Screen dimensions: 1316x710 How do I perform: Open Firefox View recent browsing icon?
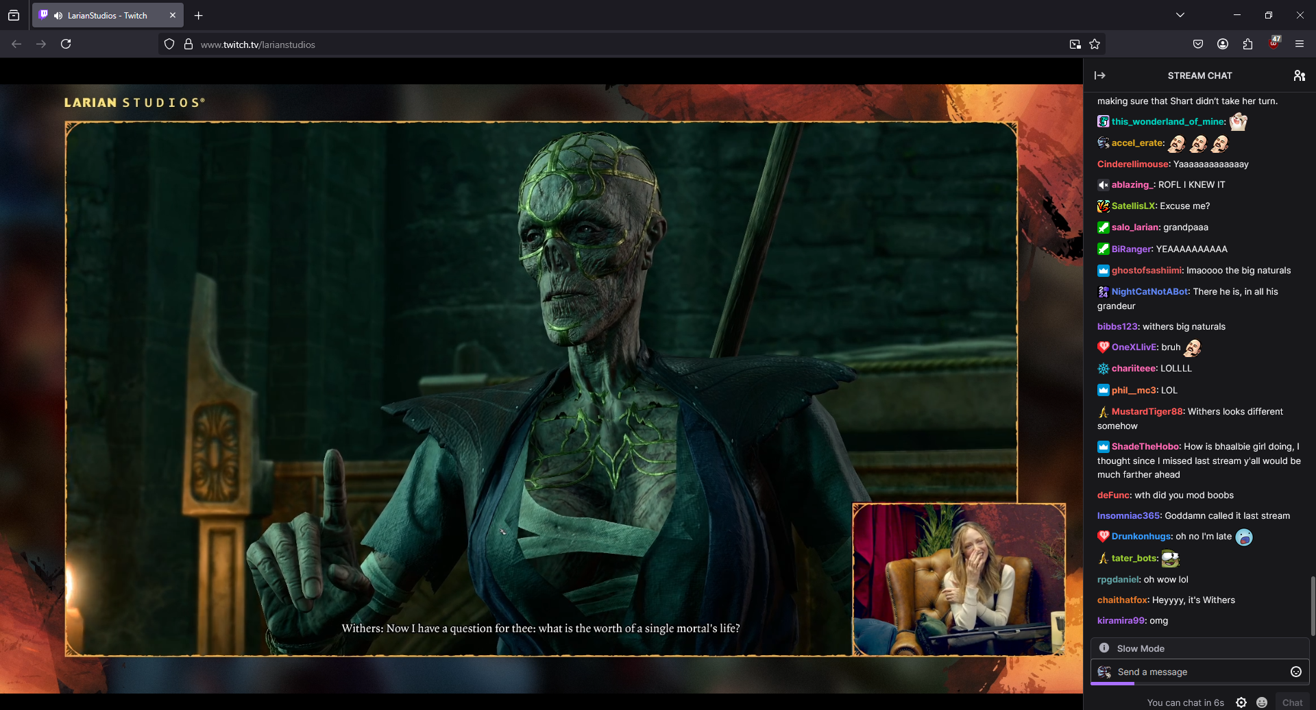point(14,15)
